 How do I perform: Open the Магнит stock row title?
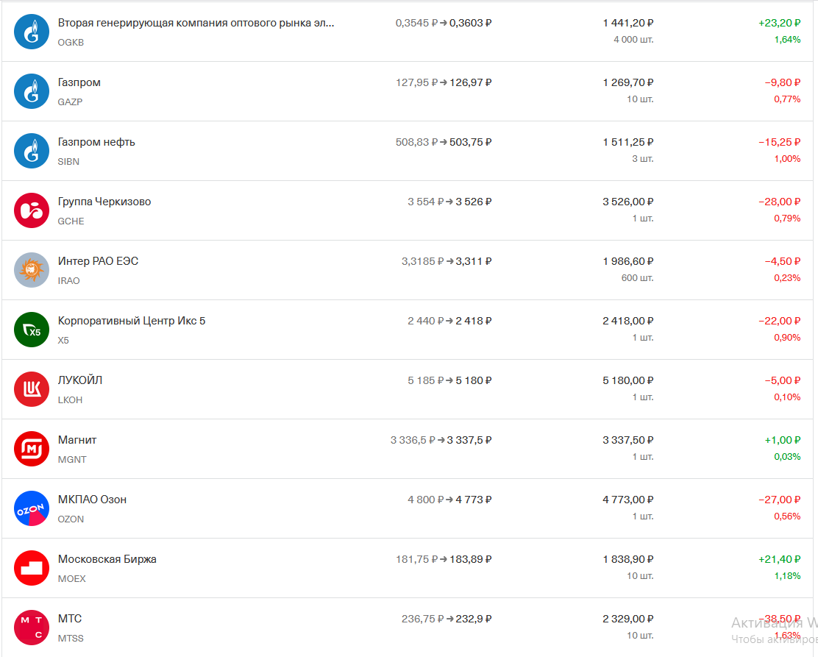pyautogui.click(x=77, y=440)
